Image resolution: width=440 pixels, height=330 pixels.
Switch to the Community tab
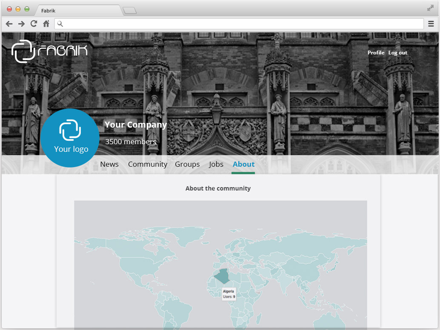coord(148,164)
